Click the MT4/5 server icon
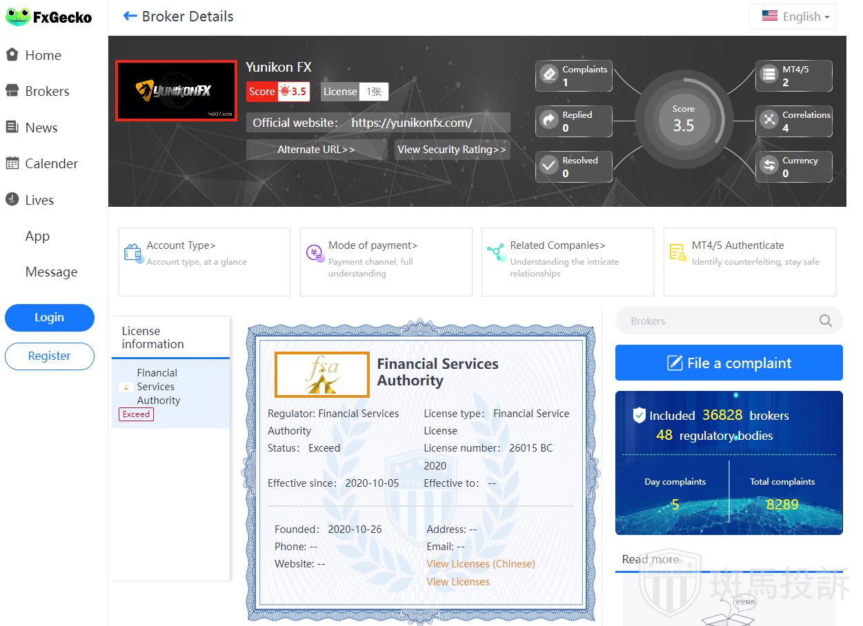Image resolution: width=863 pixels, height=626 pixels. click(768, 74)
